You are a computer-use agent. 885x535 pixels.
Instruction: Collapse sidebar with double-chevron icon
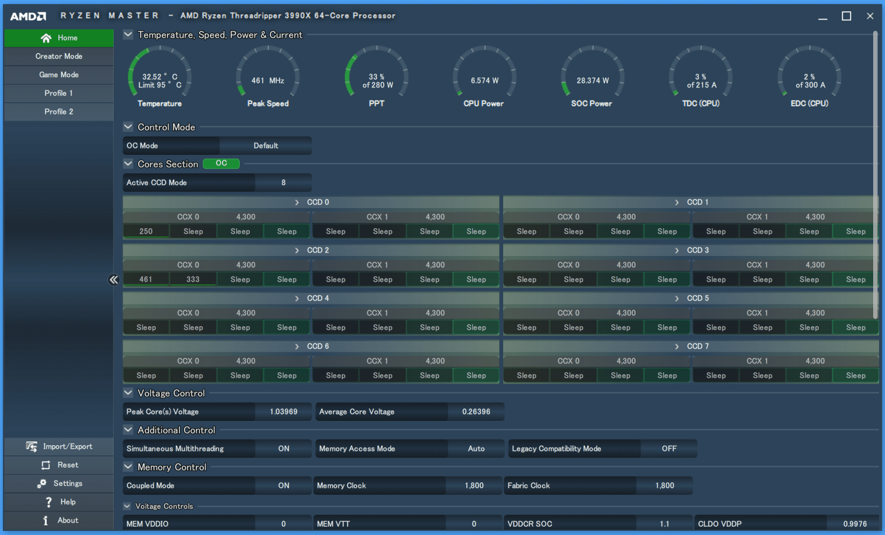point(114,280)
